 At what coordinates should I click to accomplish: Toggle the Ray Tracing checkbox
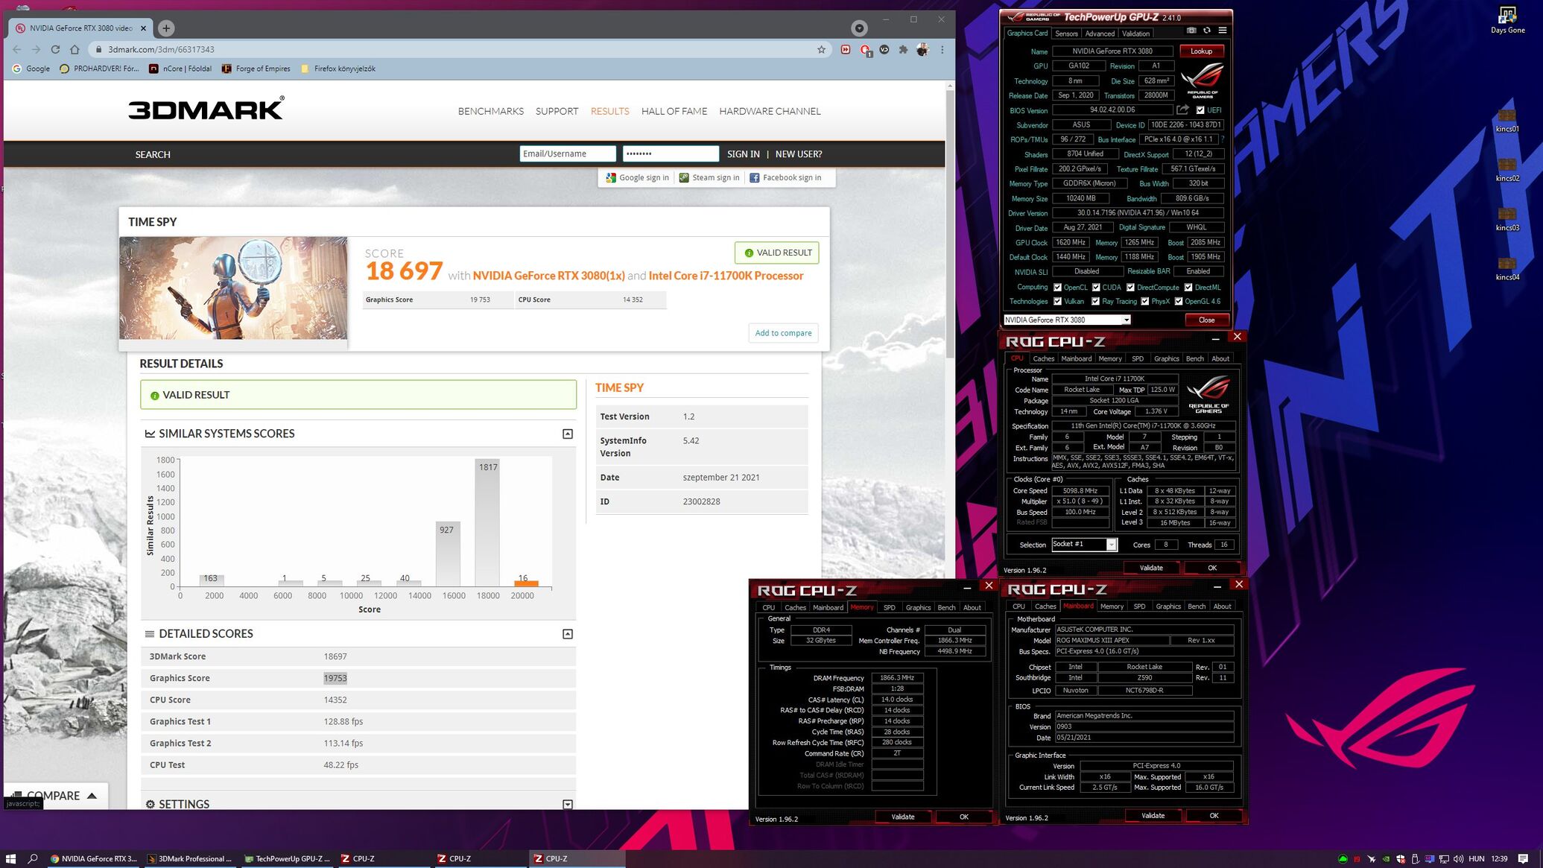tap(1095, 302)
